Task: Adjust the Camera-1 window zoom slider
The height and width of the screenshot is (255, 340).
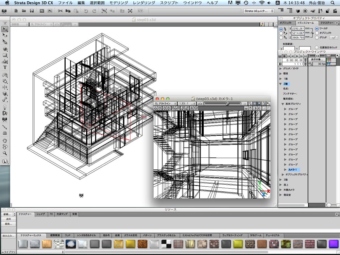Action: click(227, 104)
